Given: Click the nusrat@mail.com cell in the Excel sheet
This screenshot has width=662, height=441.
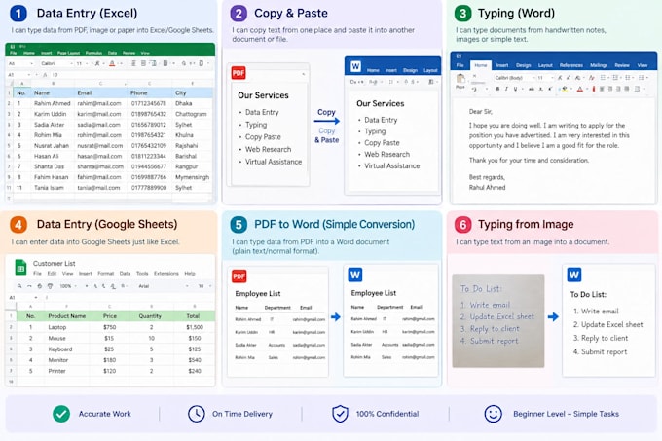Looking at the screenshot, I should pyautogui.click(x=100, y=146).
